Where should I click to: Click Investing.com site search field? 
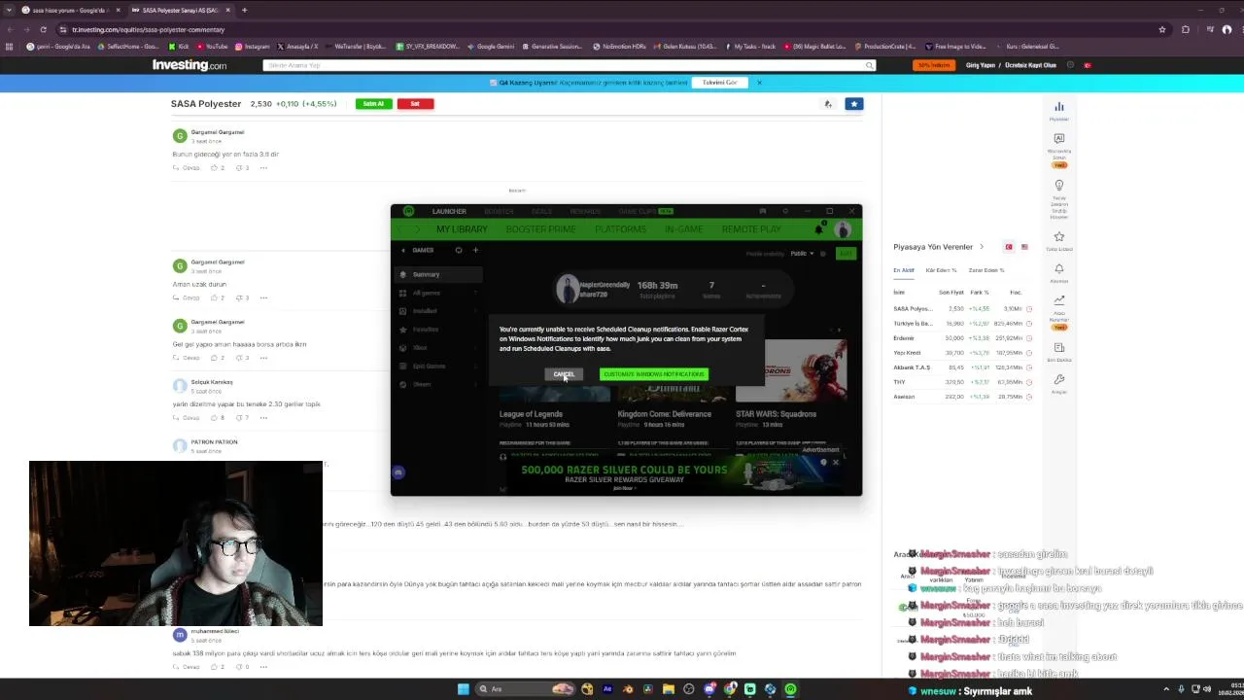(x=569, y=65)
